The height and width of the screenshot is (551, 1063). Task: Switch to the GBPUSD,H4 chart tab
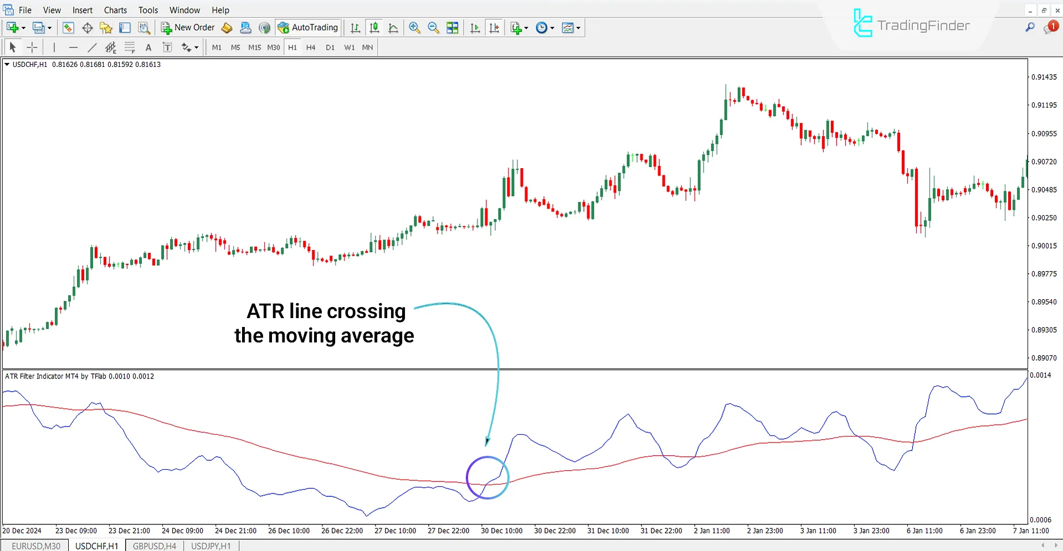coord(154,546)
